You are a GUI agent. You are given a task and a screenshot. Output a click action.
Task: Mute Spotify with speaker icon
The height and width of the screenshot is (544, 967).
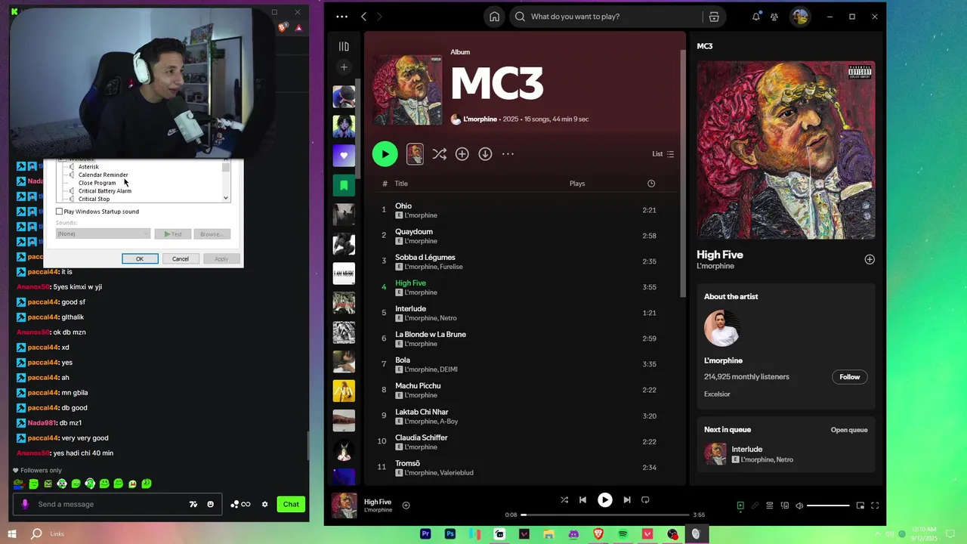(799, 505)
